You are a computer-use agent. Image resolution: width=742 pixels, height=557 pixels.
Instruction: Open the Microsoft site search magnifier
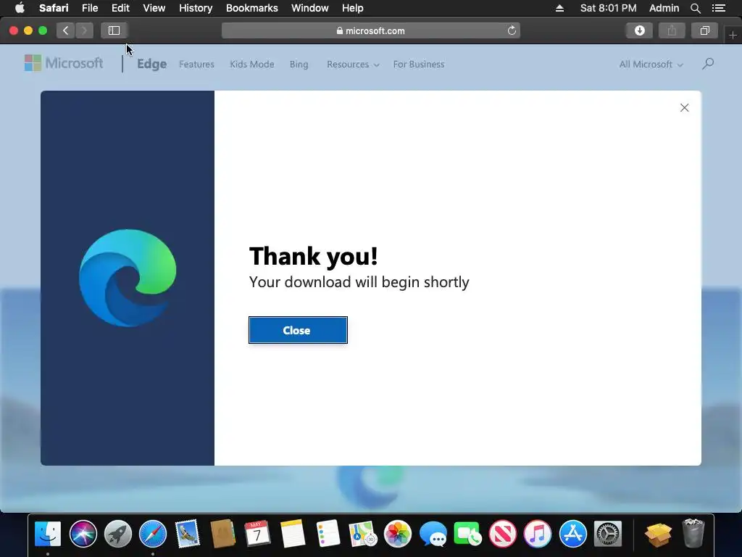click(x=708, y=64)
